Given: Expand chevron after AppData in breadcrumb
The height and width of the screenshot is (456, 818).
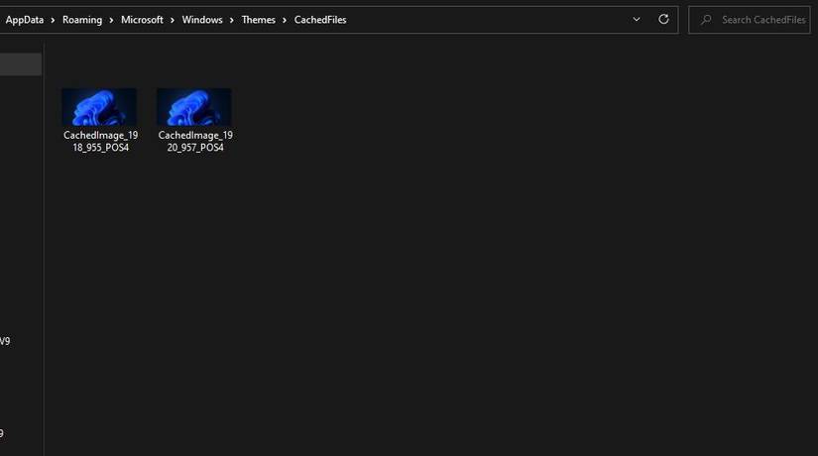Looking at the screenshot, I should [53, 20].
